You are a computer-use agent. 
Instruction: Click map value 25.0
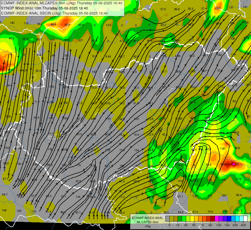click(x=218, y=8)
